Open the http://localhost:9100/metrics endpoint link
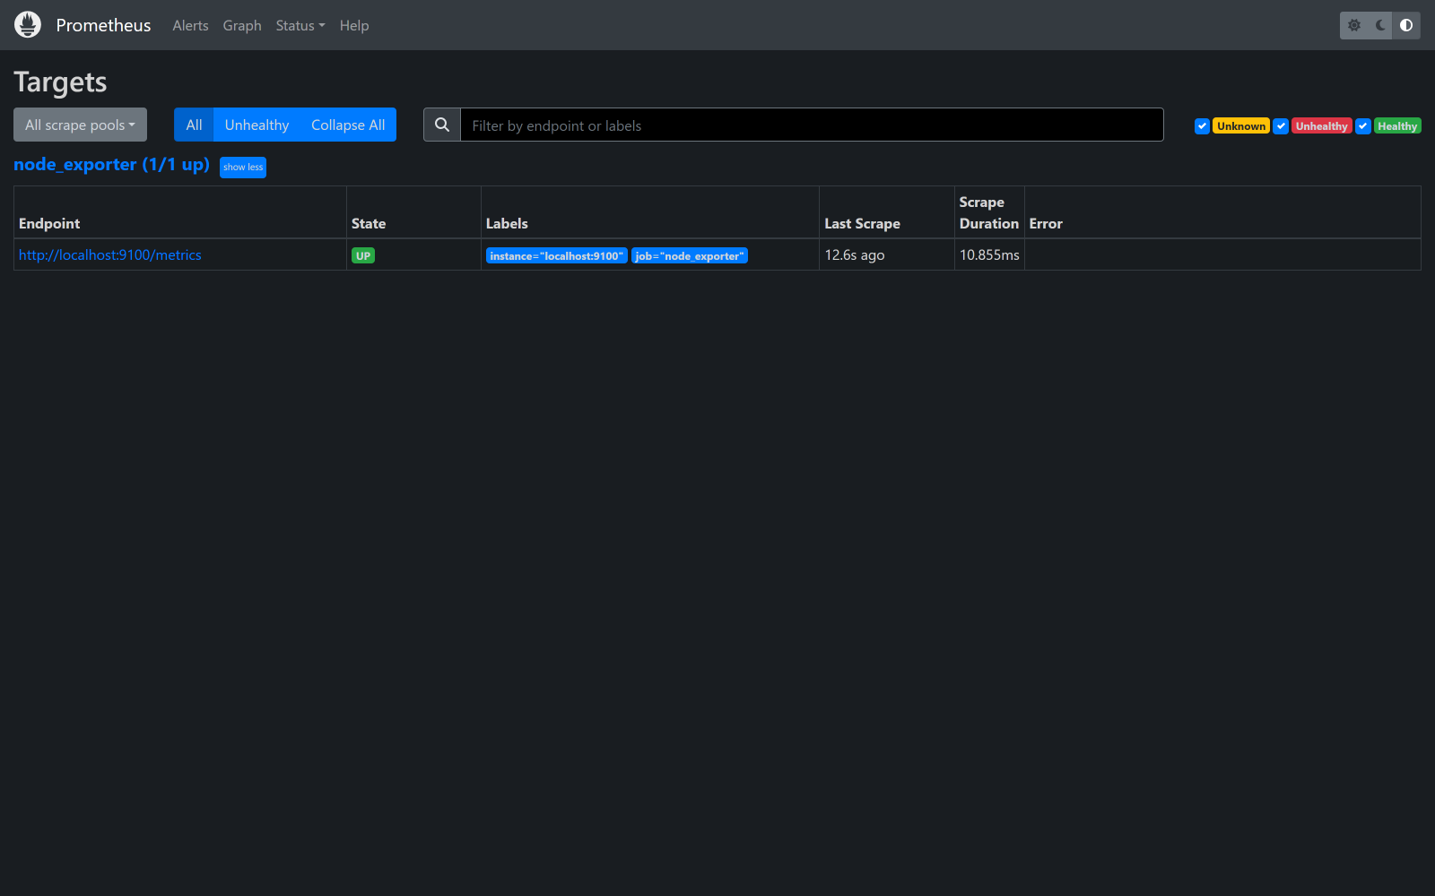The height and width of the screenshot is (896, 1435). pos(110,255)
